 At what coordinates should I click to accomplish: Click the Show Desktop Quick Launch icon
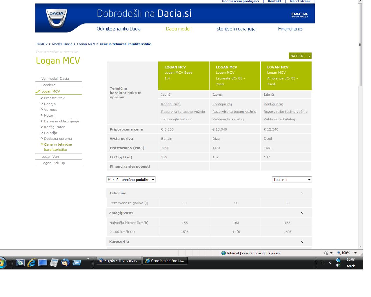click(43, 263)
